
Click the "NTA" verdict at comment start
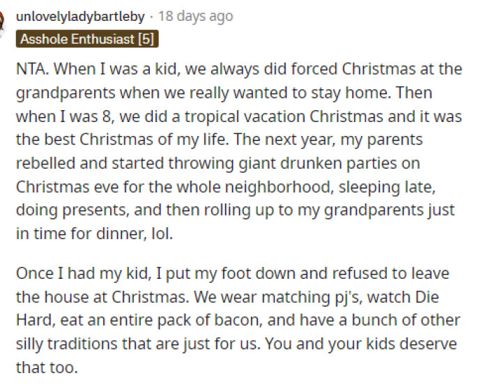31,70
